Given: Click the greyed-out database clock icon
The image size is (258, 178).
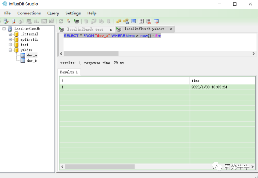Looking at the screenshot, I should [101, 21].
